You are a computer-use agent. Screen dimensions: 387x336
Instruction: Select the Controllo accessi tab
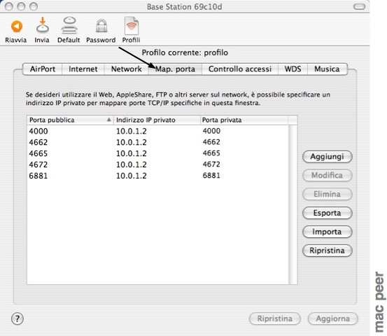point(240,69)
